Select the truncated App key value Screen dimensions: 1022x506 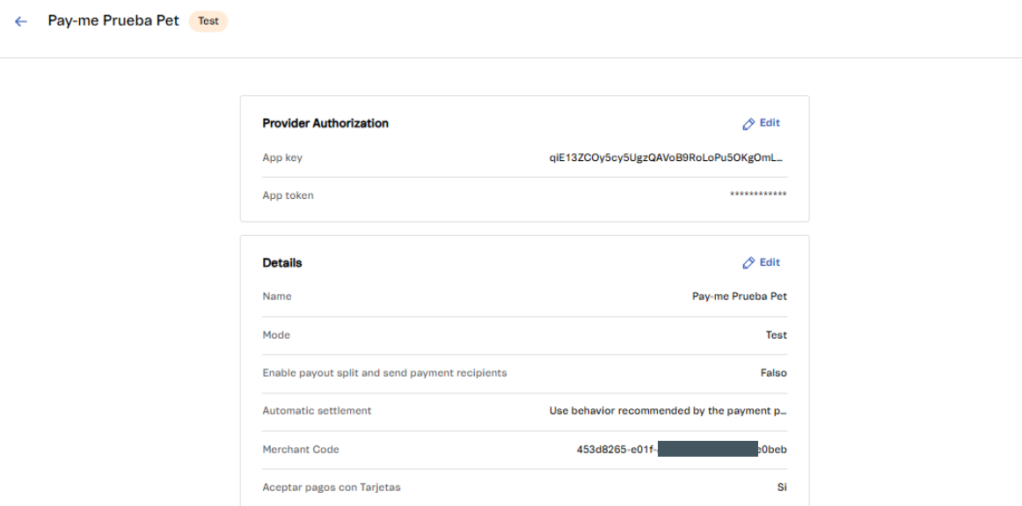coord(666,158)
